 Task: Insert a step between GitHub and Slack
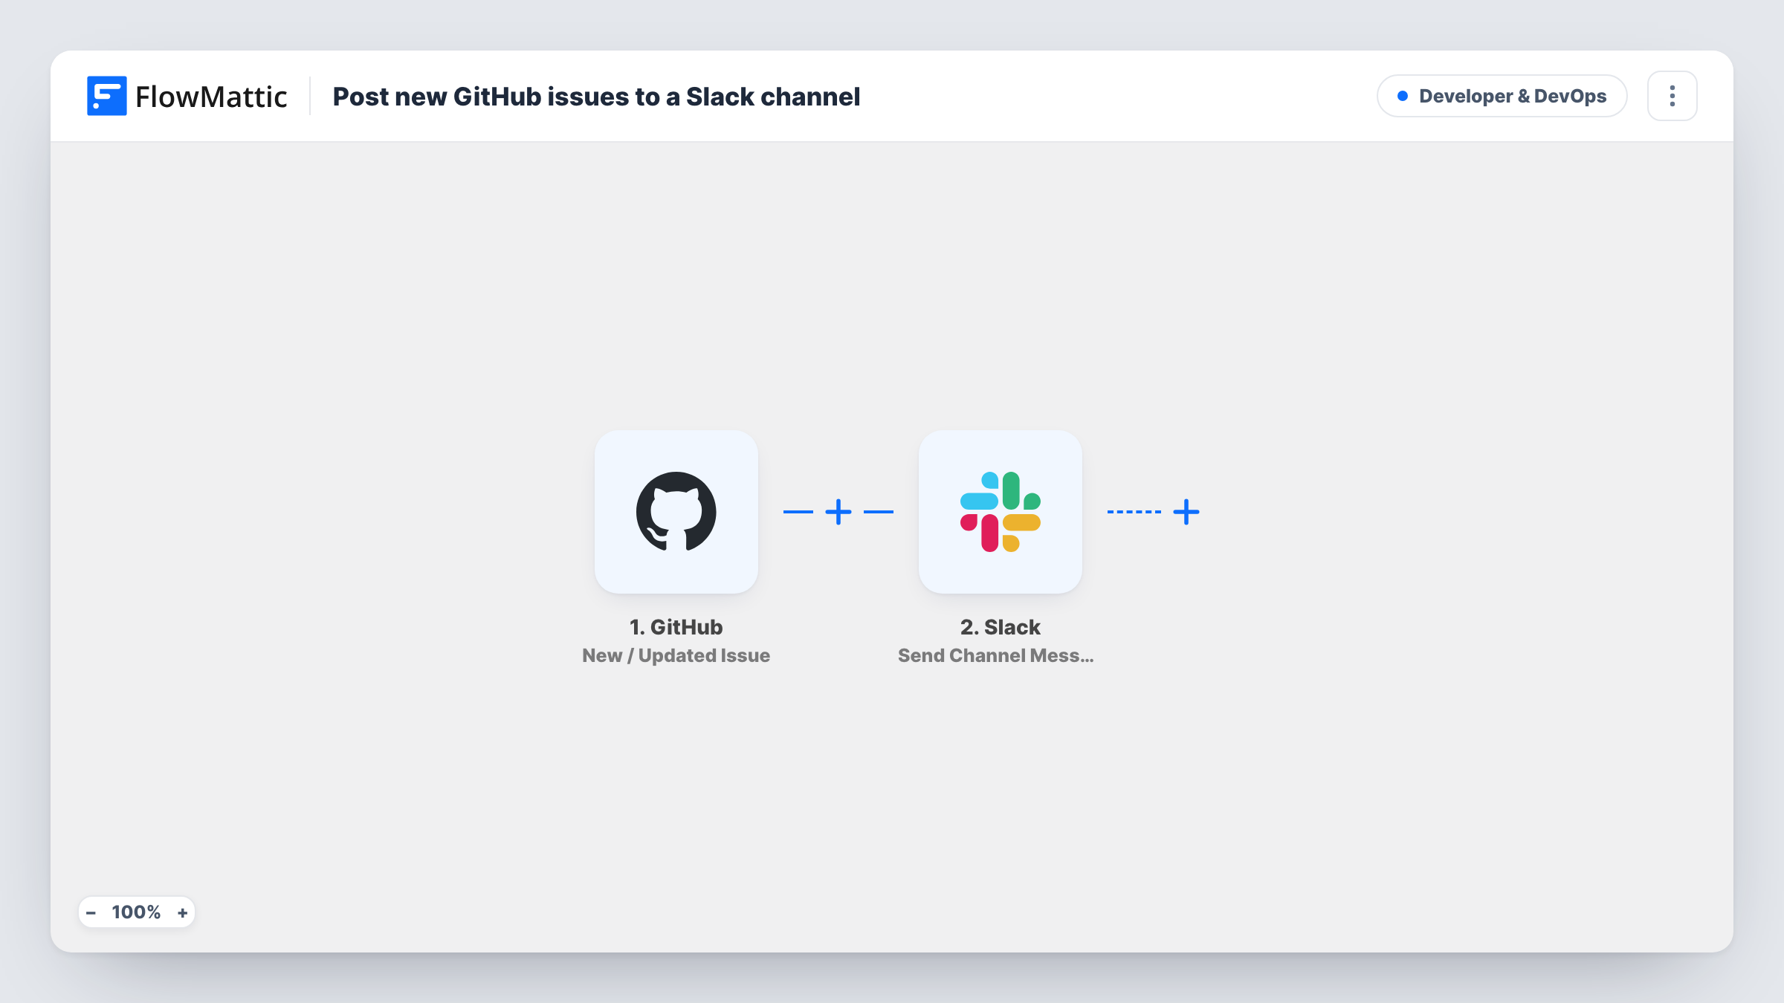pos(838,512)
